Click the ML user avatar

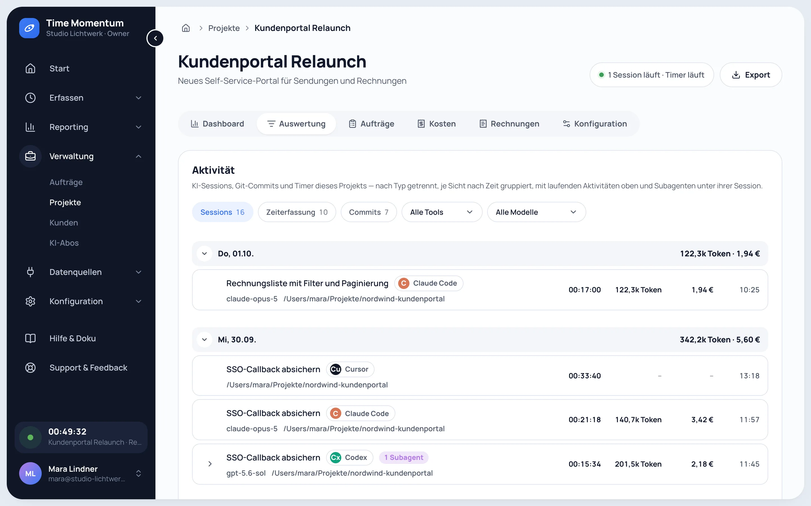pyautogui.click(x=30, y=473)
